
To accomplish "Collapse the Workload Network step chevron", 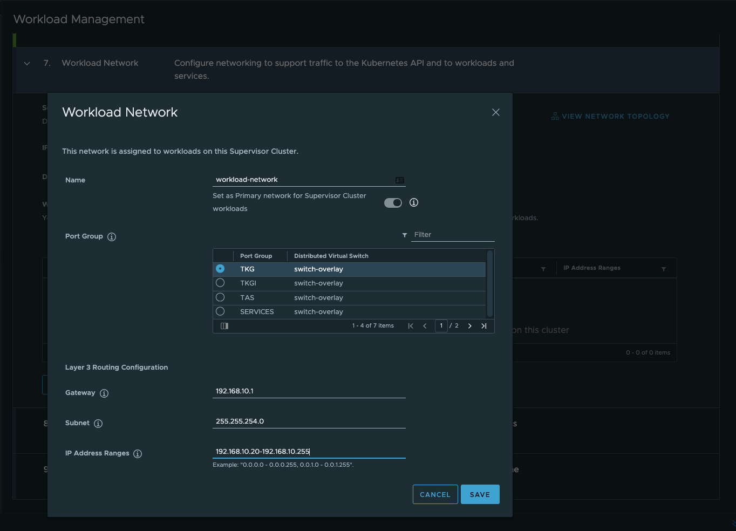I will point(27,64).
